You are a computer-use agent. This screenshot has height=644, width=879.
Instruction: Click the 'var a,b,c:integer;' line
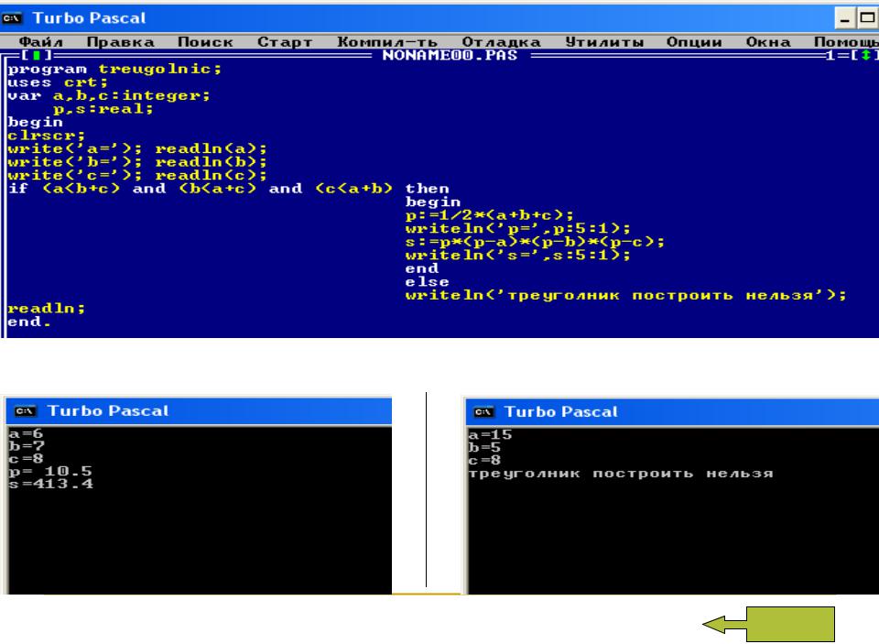coord(109,95)
